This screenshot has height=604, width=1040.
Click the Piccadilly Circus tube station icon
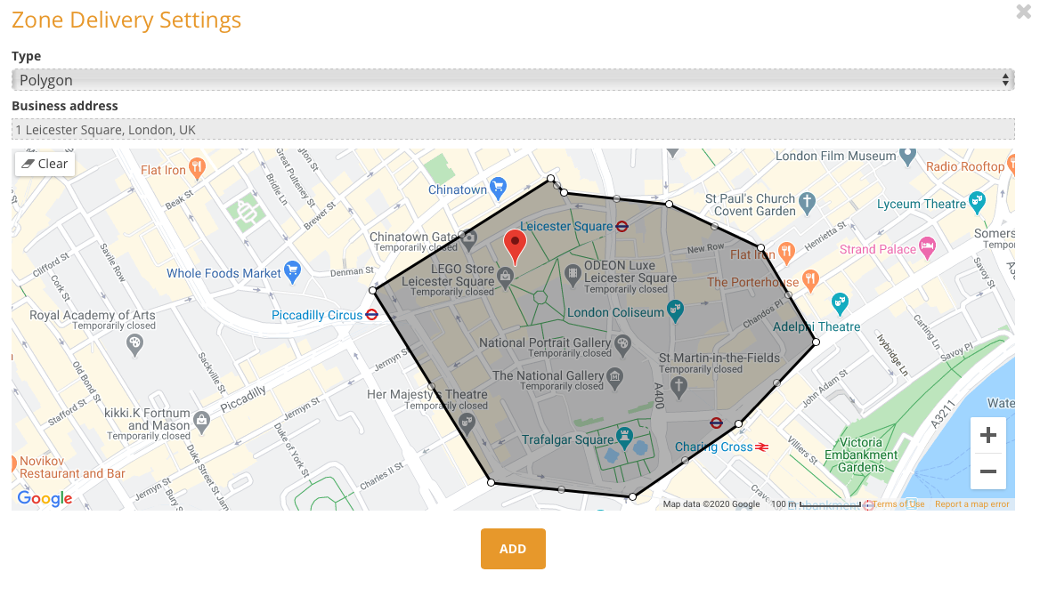pyautogui.click(x=372, y=315)
